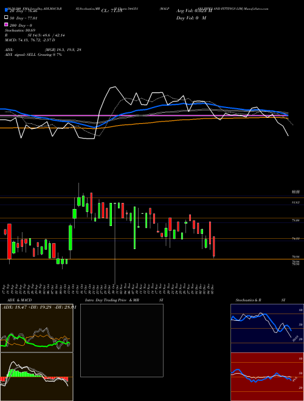
Task: Click the 'MACD: 74.15, 76.72, -2.57 D' line
Action: click(x=30, y=40)
